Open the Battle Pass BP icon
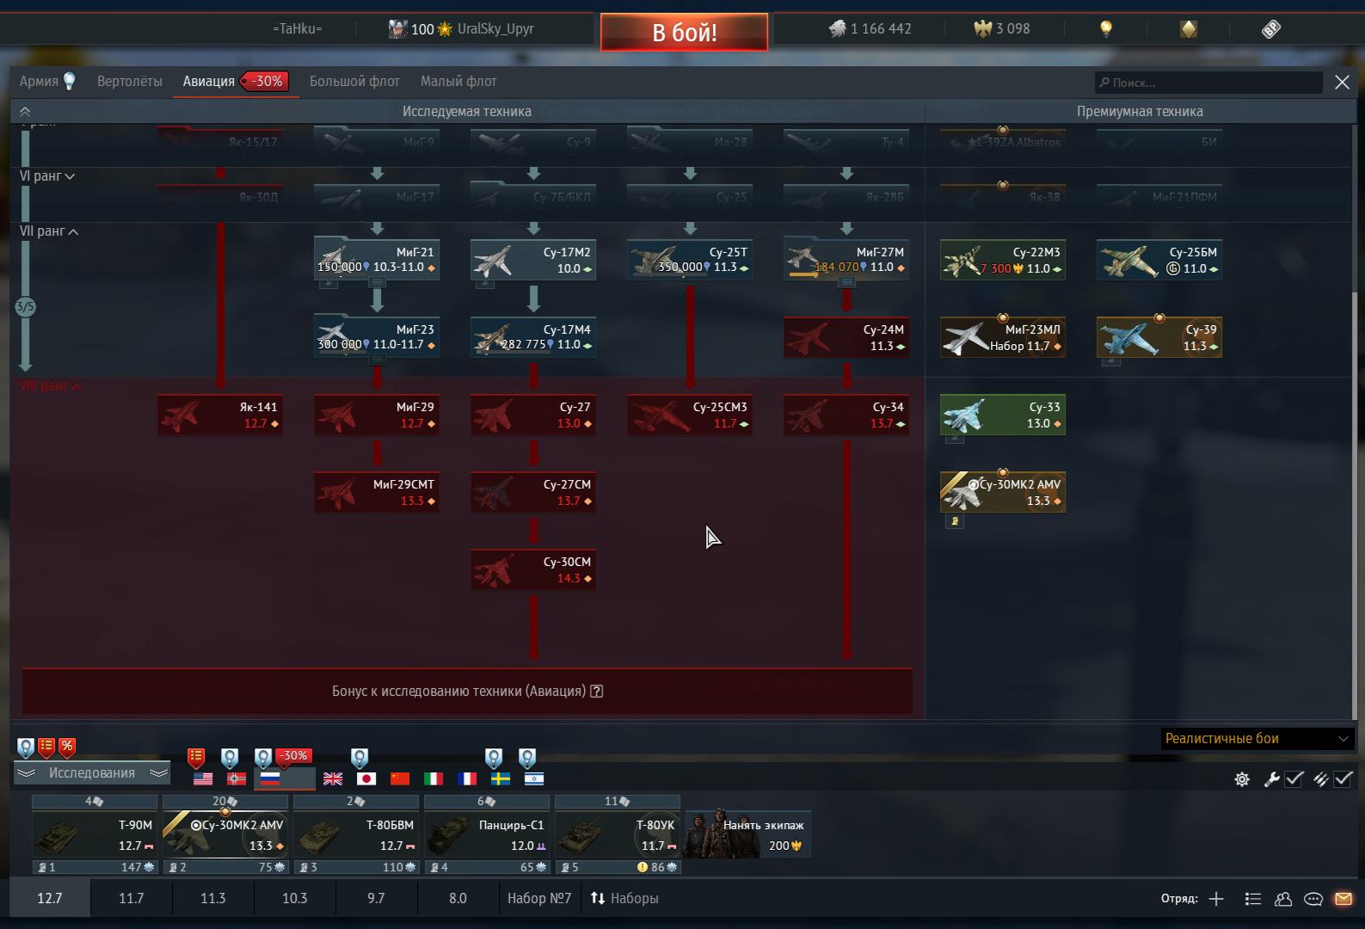1365x929 pixels. point(1270,29)
